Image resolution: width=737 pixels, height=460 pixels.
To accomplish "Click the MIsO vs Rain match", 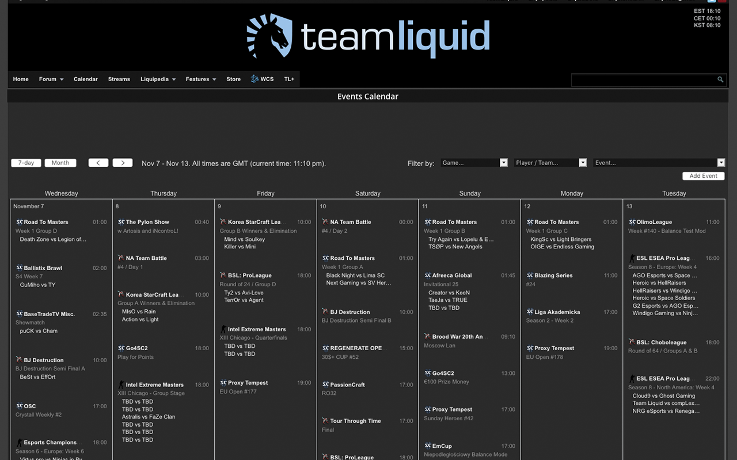I will pyautogui.click(x=139, y=312).
